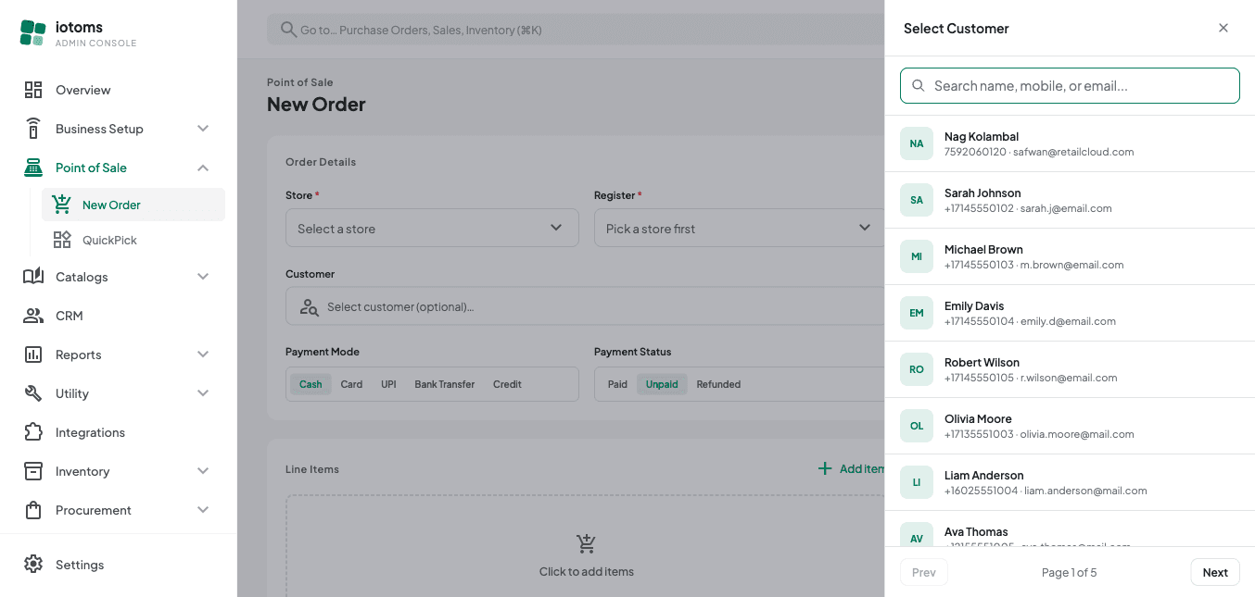Image resolution: width=1255 pixels, height=597 pixels.
Task: Click the Search name, mobile, or email field
Action: [1070, 85]
